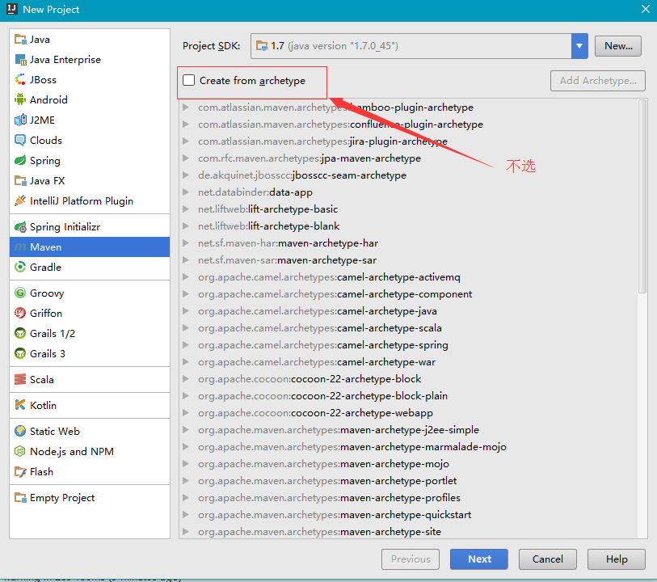Click the Java FX folder icon
Screen dimensions: 657x582
[x=20, y=180]
